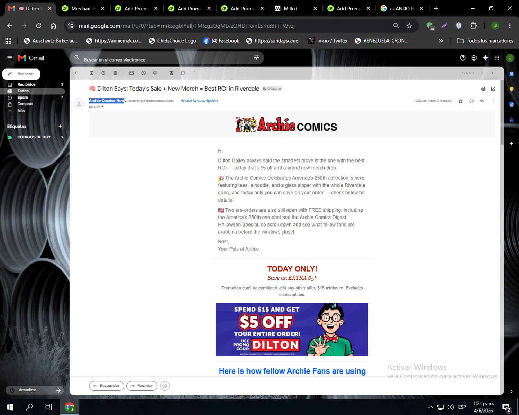Image resolution: width=519 pixels, height=415 pixels.
Task: Snooze this email with clock icon
Action: (x=144, y=73)
